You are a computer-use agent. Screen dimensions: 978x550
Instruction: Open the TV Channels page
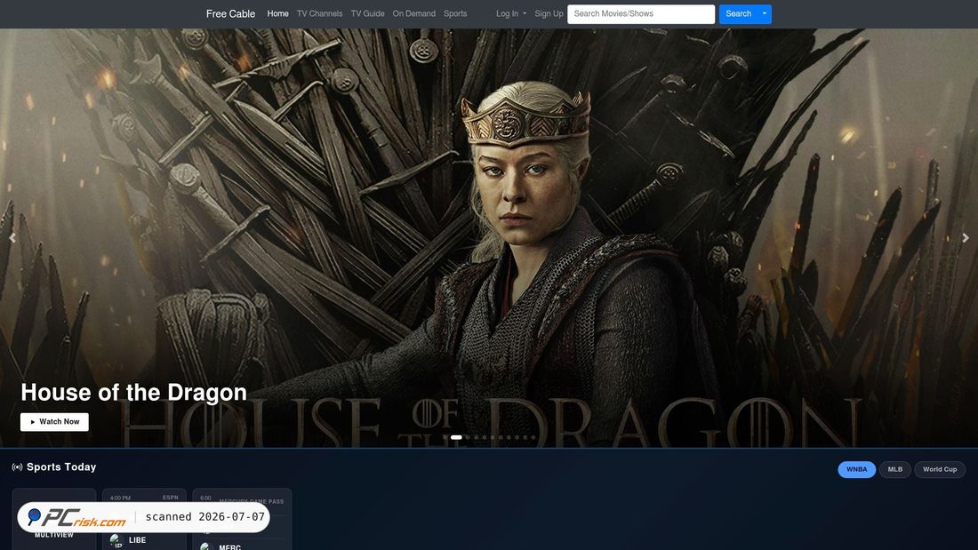319,13
